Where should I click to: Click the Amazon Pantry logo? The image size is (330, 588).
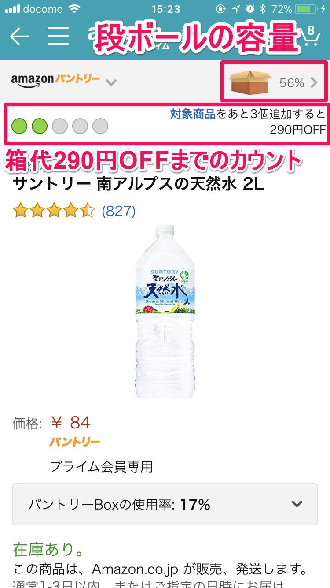55,80
